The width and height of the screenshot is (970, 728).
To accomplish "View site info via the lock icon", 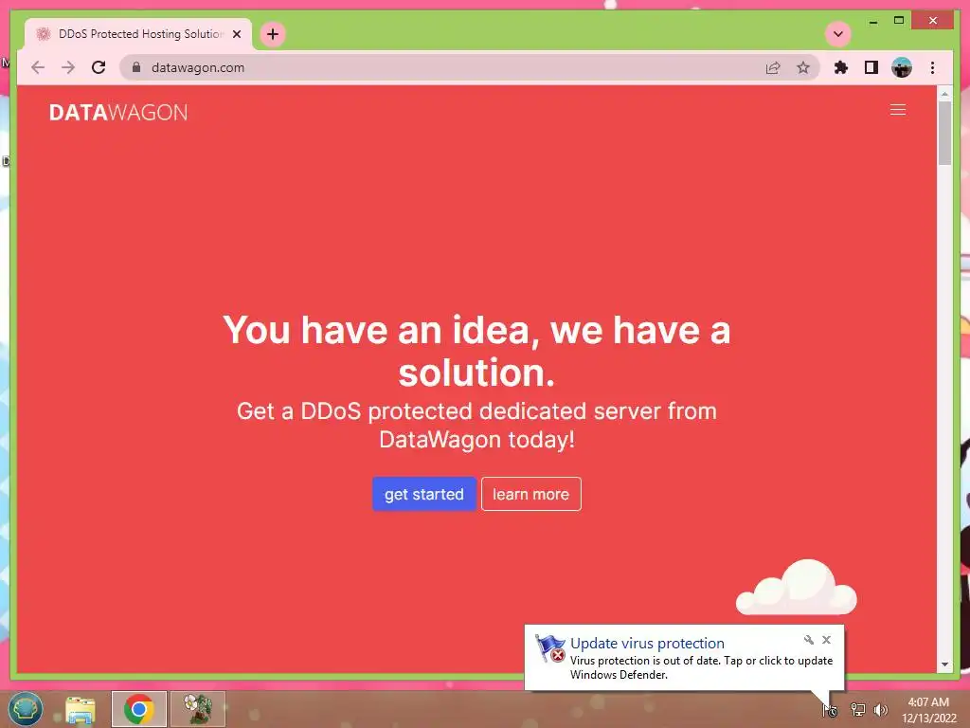I will click(136, 67).
